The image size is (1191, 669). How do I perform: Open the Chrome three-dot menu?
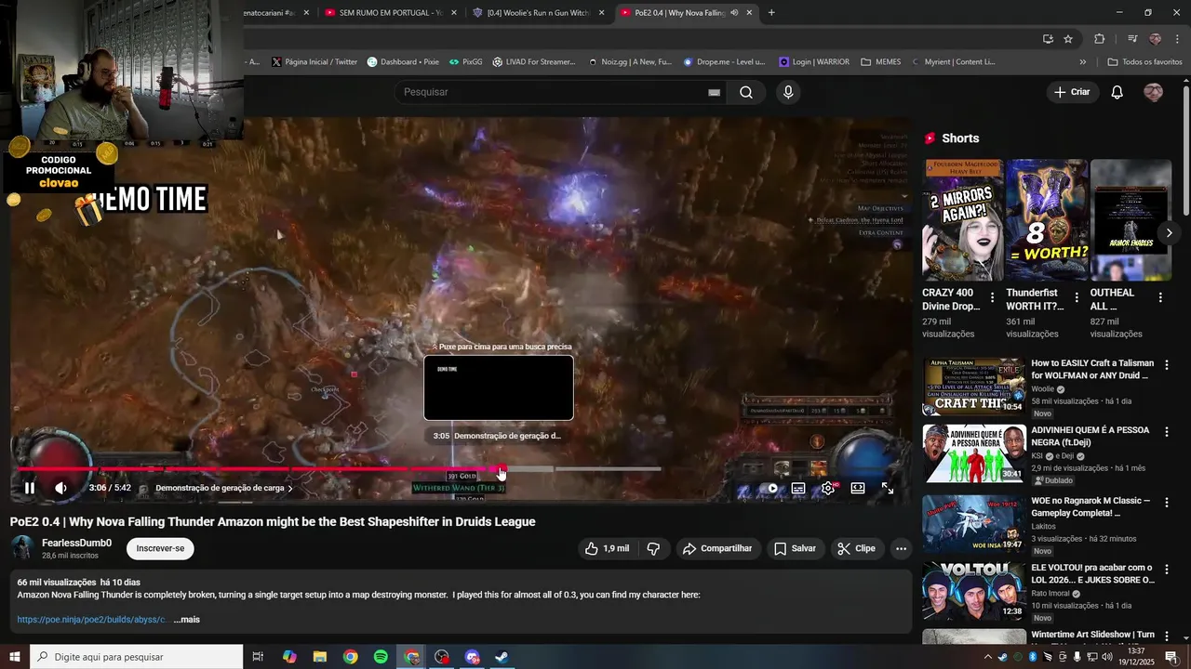(1178, 39)
